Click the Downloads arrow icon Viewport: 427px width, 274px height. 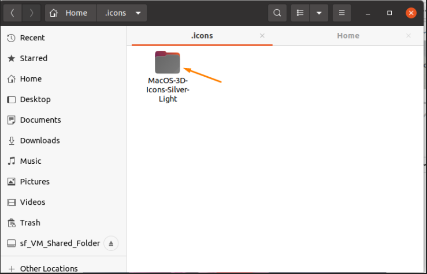point(11,141)
